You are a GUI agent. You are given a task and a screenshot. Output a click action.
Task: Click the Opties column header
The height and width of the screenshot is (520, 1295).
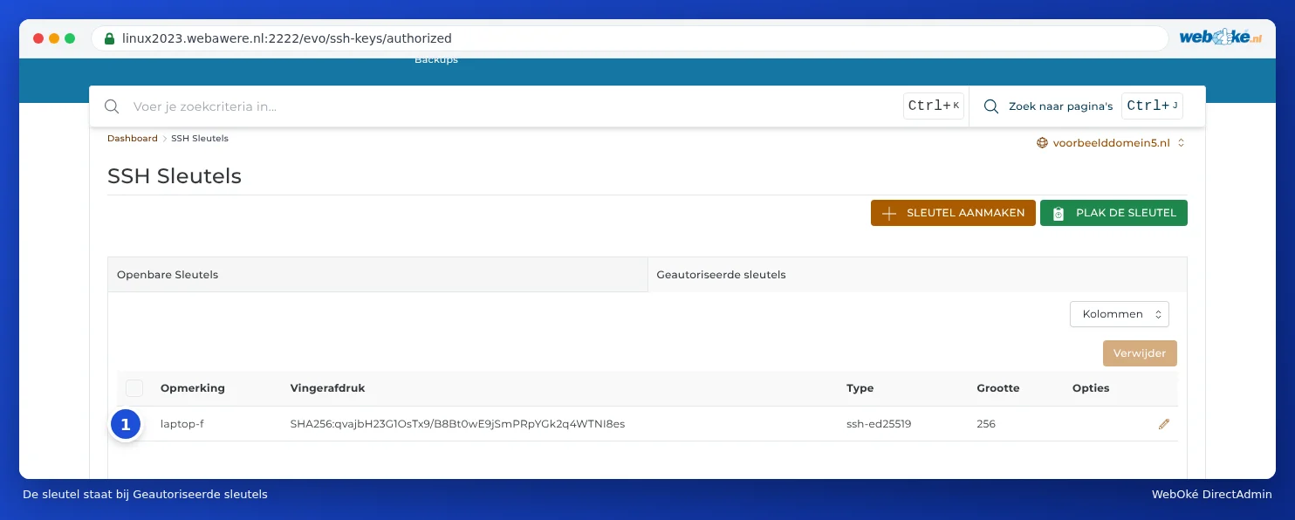1091,388
